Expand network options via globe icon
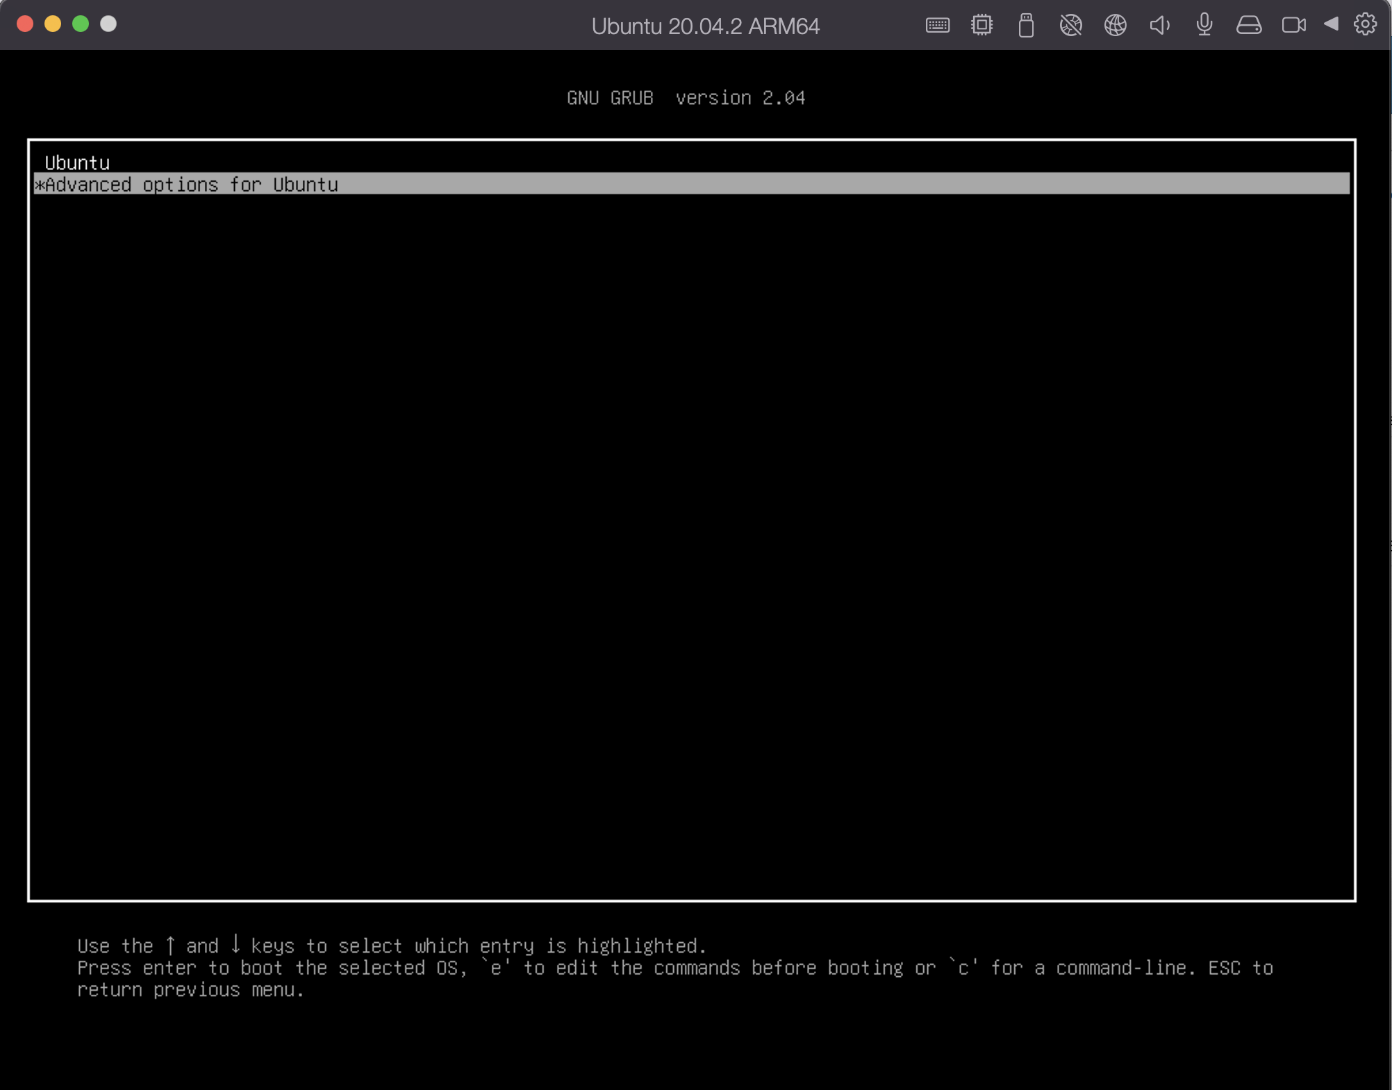 [x=1116, y=25]
